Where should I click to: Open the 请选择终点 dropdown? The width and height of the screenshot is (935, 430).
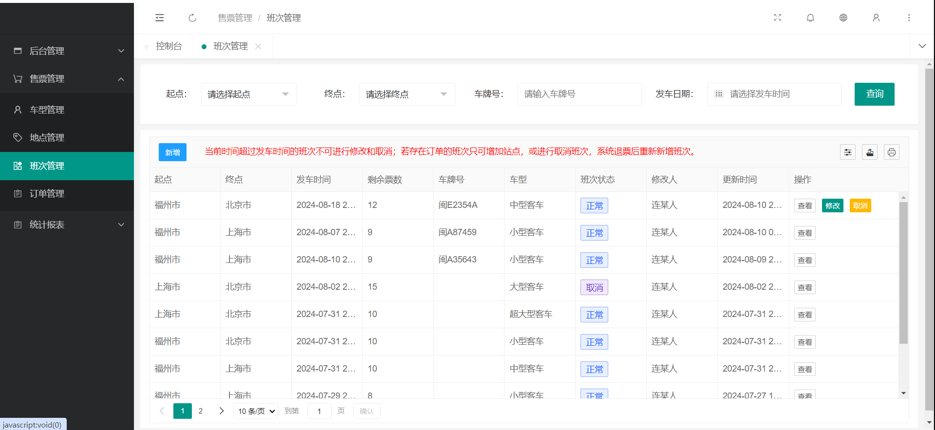[x=407, y=94]
